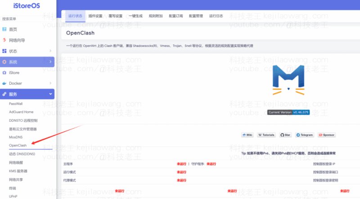Open the Telegram badge link
Screen dimensions: 360x199
point(305,135)
